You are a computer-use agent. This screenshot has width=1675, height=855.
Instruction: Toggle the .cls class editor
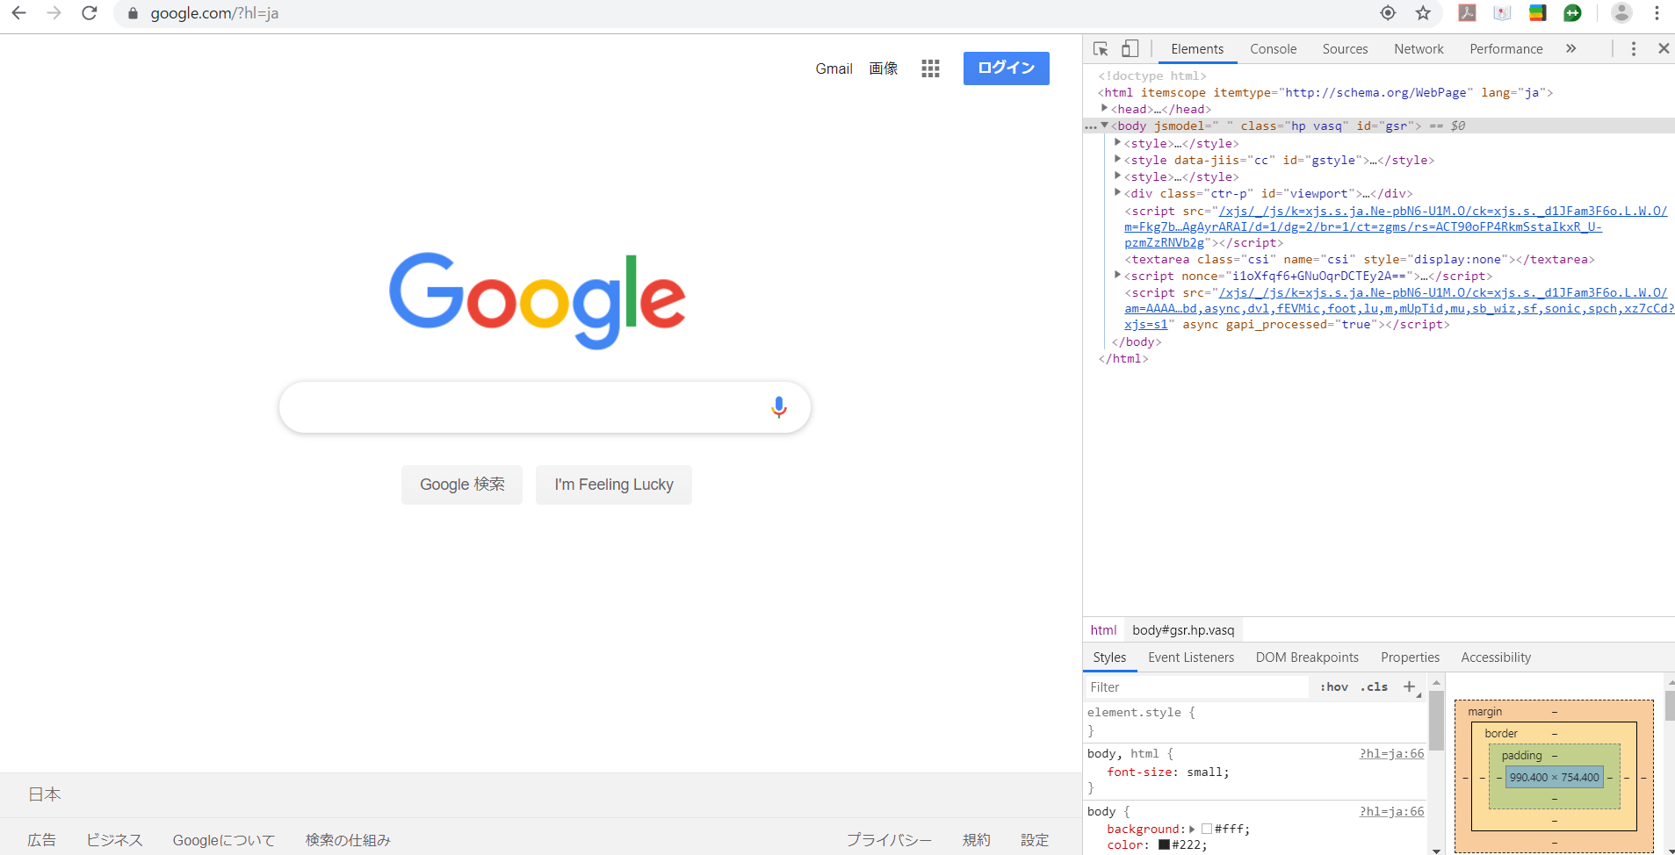point(1375,686)
